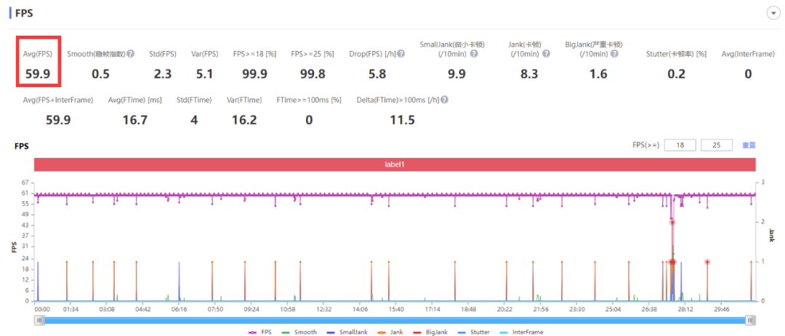Click the FPS threshold field showing 18
Viewport: 785px width, 336px height.
680,145
